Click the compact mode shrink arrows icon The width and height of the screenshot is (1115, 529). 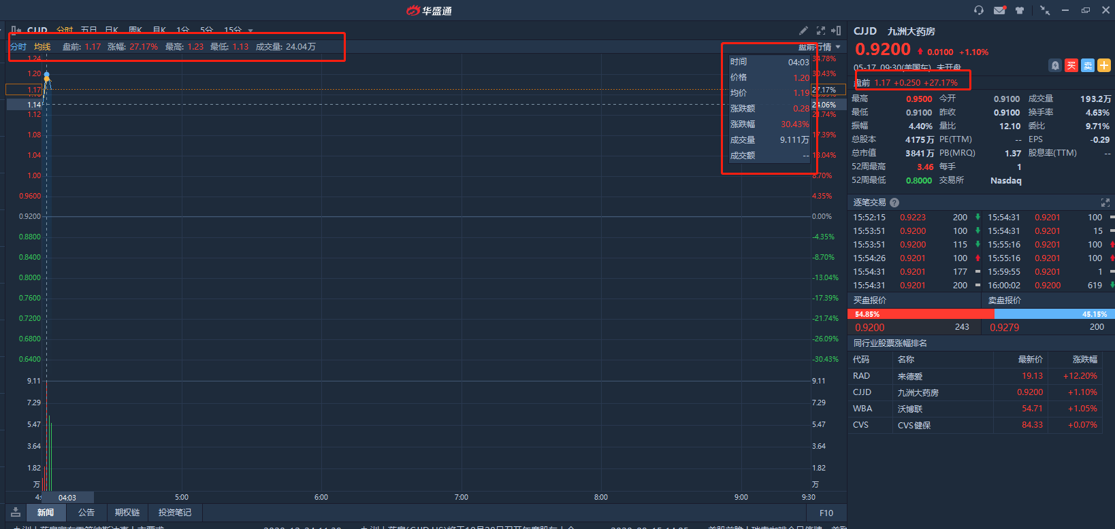click(1045, 10)
